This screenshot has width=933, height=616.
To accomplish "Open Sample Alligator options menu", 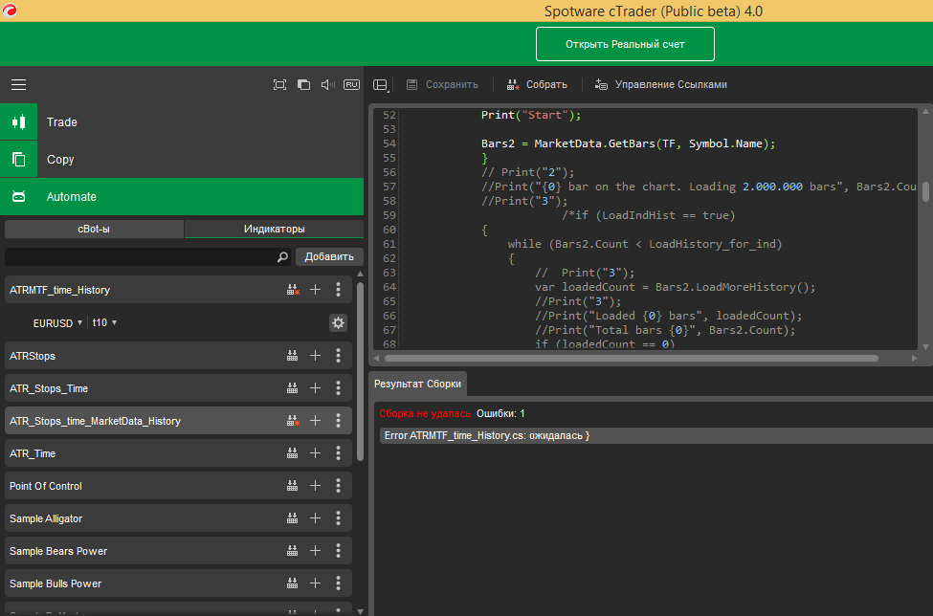I will [x=338, y=518].
